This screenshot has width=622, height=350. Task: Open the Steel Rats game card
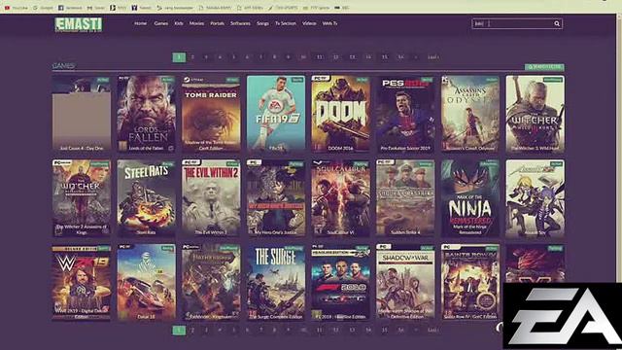click(147, 198)
